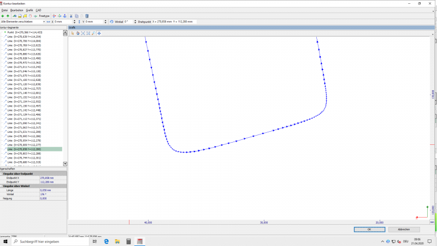Click the scissors cut icon
Screen dimensions: 437x246
71,16
